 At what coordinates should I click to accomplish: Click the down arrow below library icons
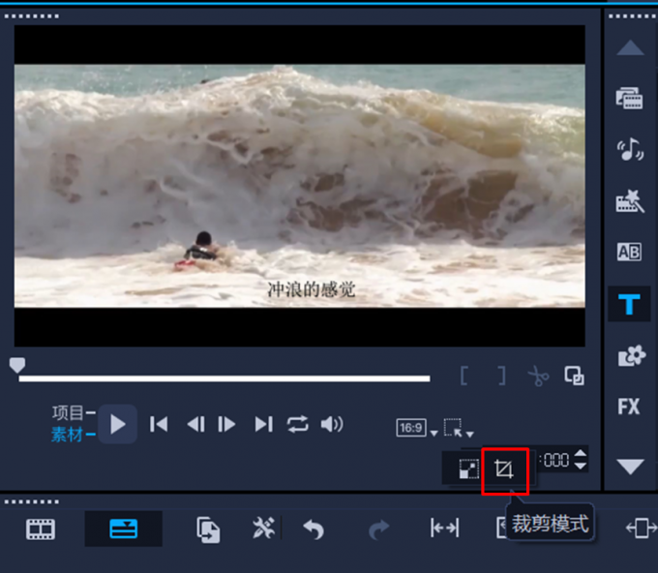coord(630,466)
